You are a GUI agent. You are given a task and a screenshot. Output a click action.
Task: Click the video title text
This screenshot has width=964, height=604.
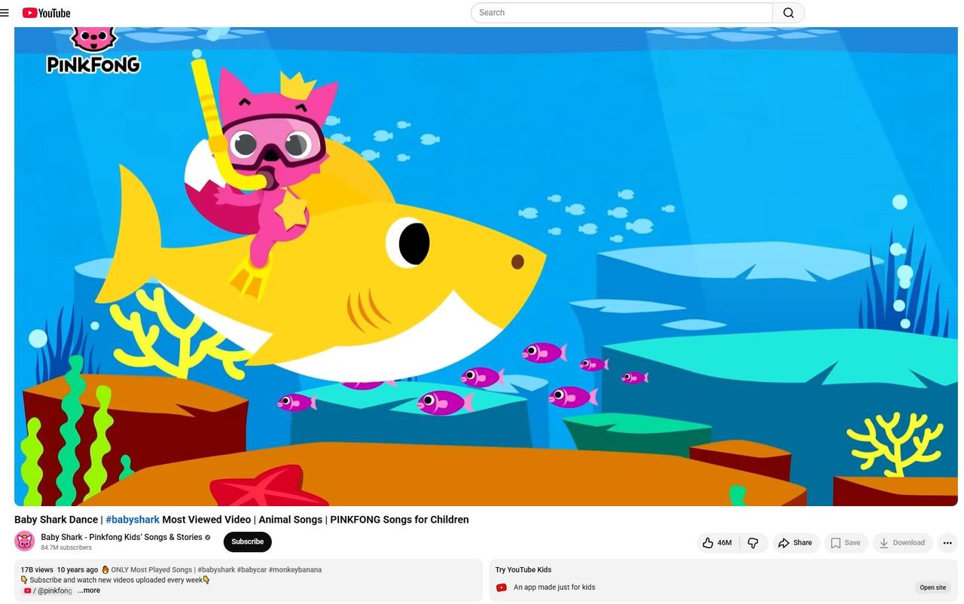coord(242,520)
